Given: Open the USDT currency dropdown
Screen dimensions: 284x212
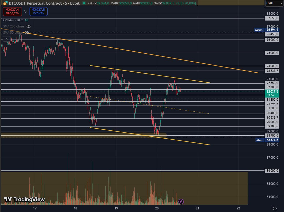Looking at the screenshot, I should pyautogui.click(x=272, y=3).
